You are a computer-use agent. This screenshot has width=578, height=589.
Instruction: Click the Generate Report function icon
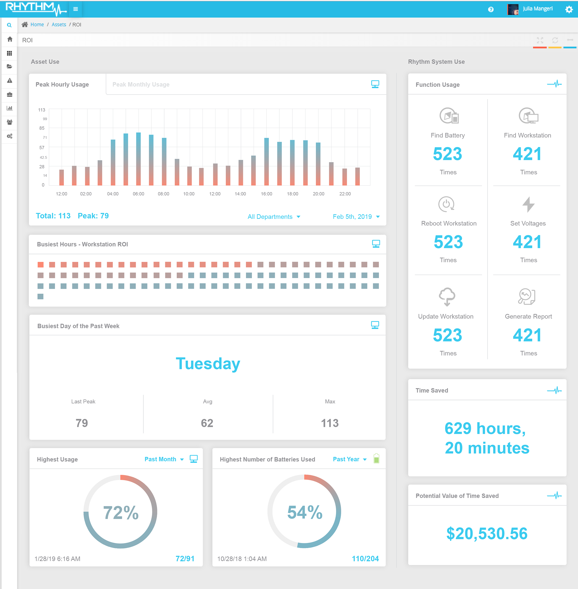point(527,296)
